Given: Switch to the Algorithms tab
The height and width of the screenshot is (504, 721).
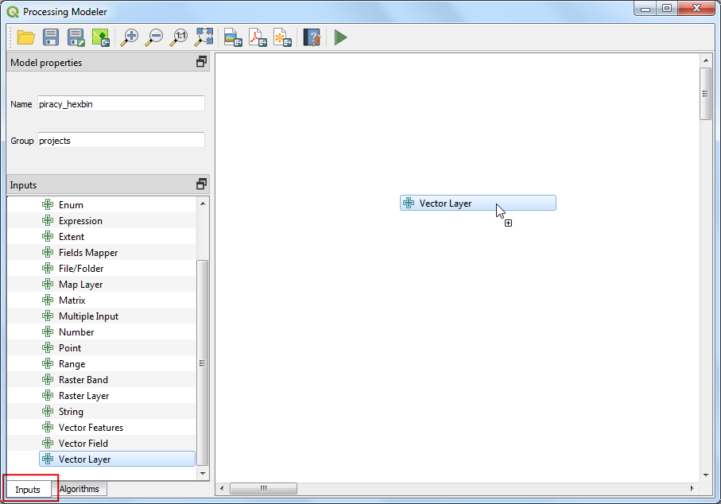Looking at the screenshot, I should (79, 489).
